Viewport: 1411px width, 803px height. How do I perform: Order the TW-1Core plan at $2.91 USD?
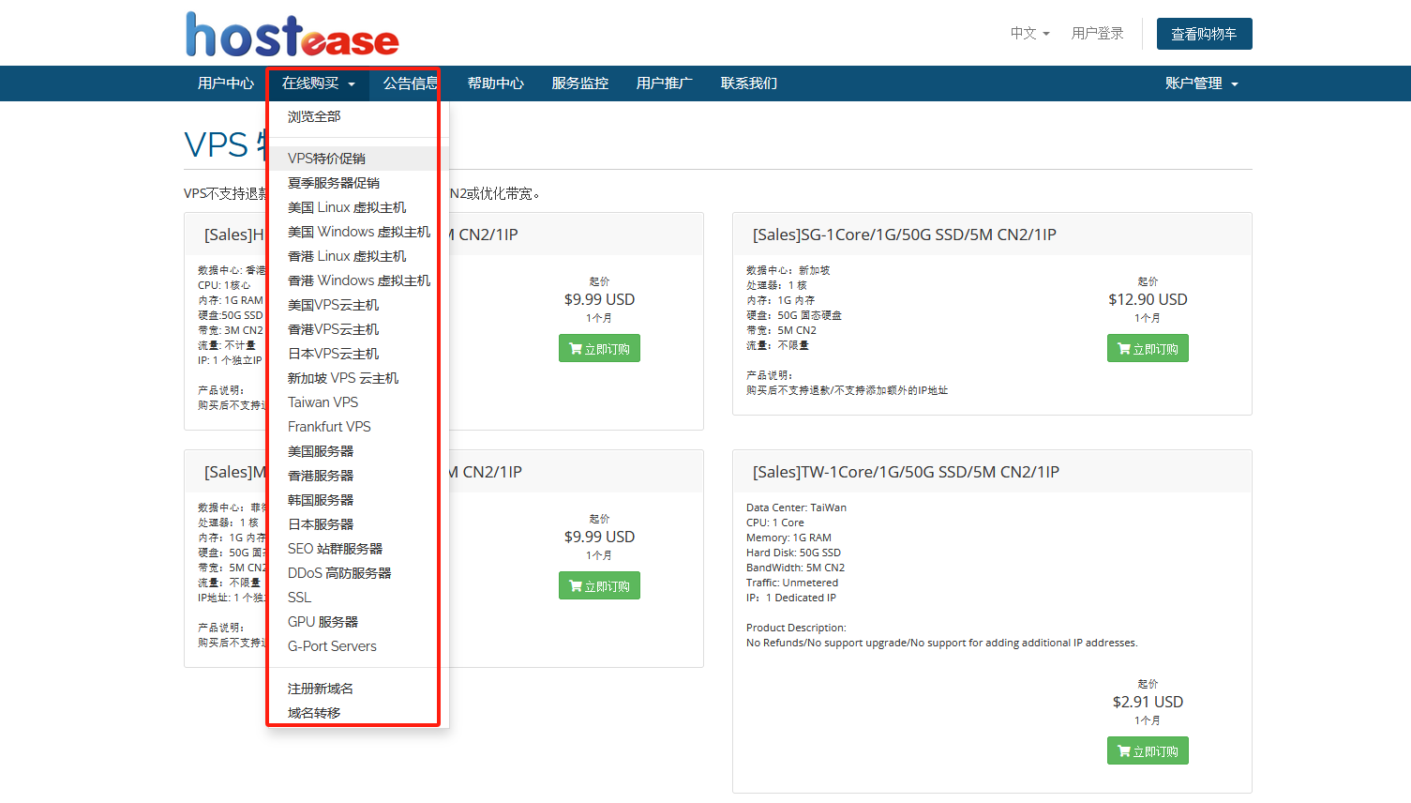[1148, 750]
